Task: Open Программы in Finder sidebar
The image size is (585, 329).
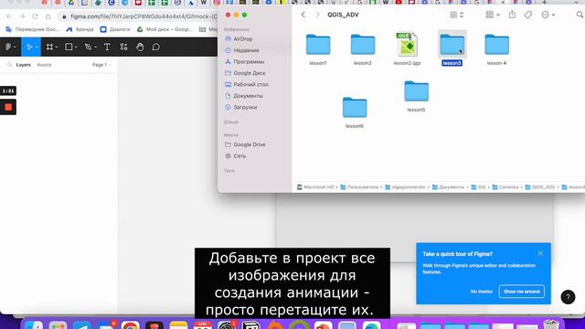Action: click(249, 61)
